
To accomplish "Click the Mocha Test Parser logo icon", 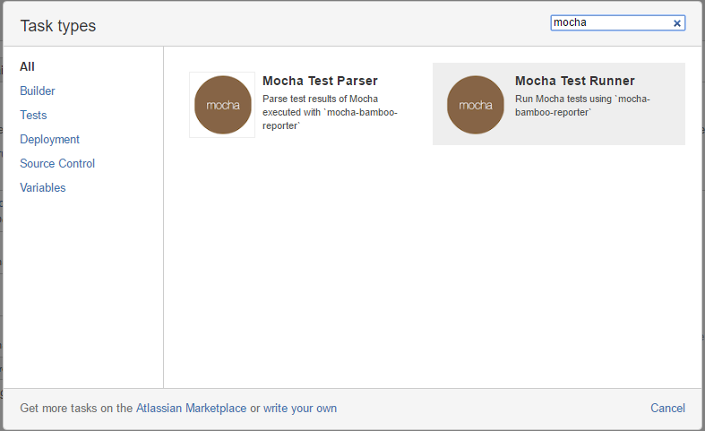I will (x=222, y=105).
